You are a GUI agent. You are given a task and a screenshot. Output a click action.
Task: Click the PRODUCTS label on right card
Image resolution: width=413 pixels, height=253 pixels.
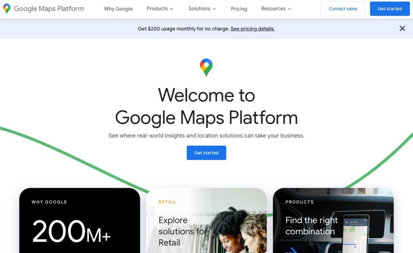tap(300, 202)
